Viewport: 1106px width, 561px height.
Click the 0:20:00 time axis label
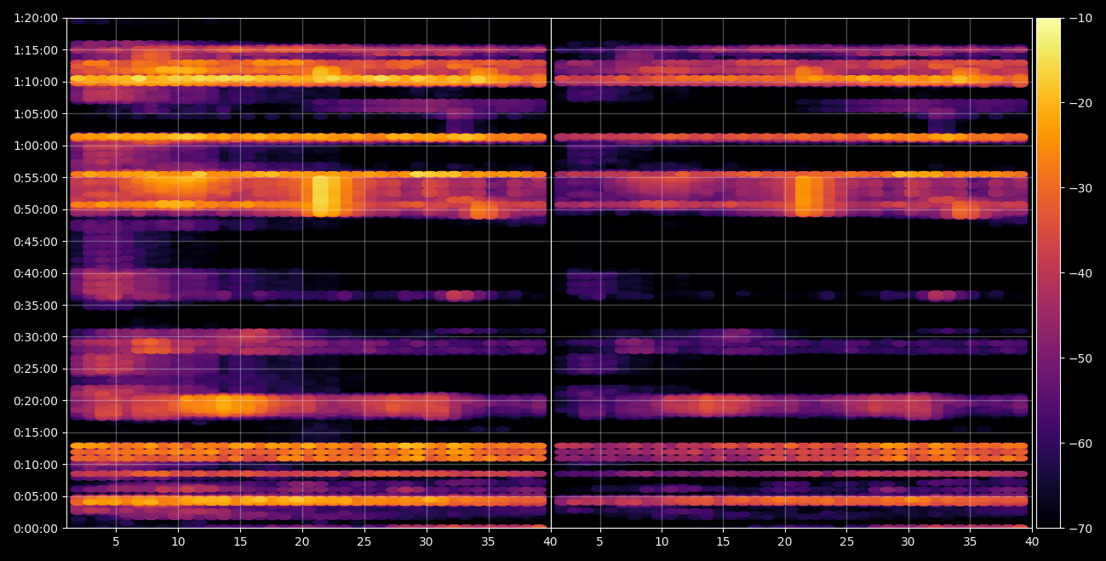(x=35, y=401)
